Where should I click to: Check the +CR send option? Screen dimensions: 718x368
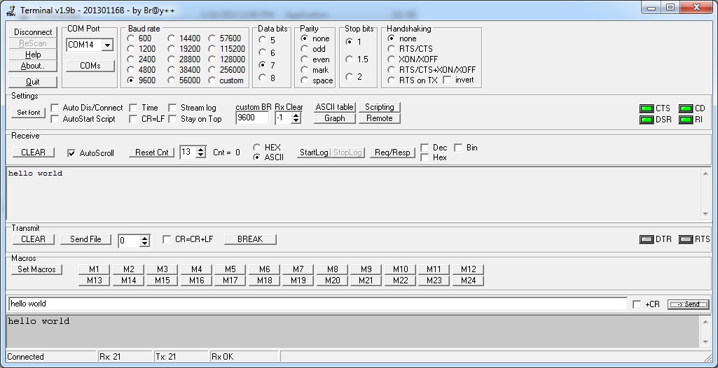(x=637, y=304)
